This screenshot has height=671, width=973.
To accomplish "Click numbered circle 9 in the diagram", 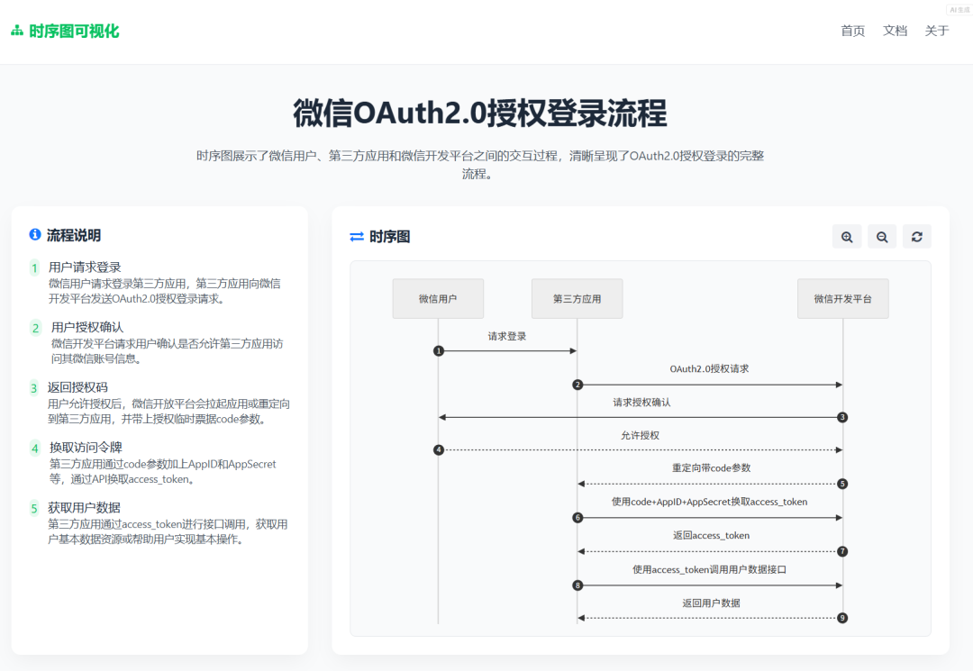I will (x=841, y=618).
